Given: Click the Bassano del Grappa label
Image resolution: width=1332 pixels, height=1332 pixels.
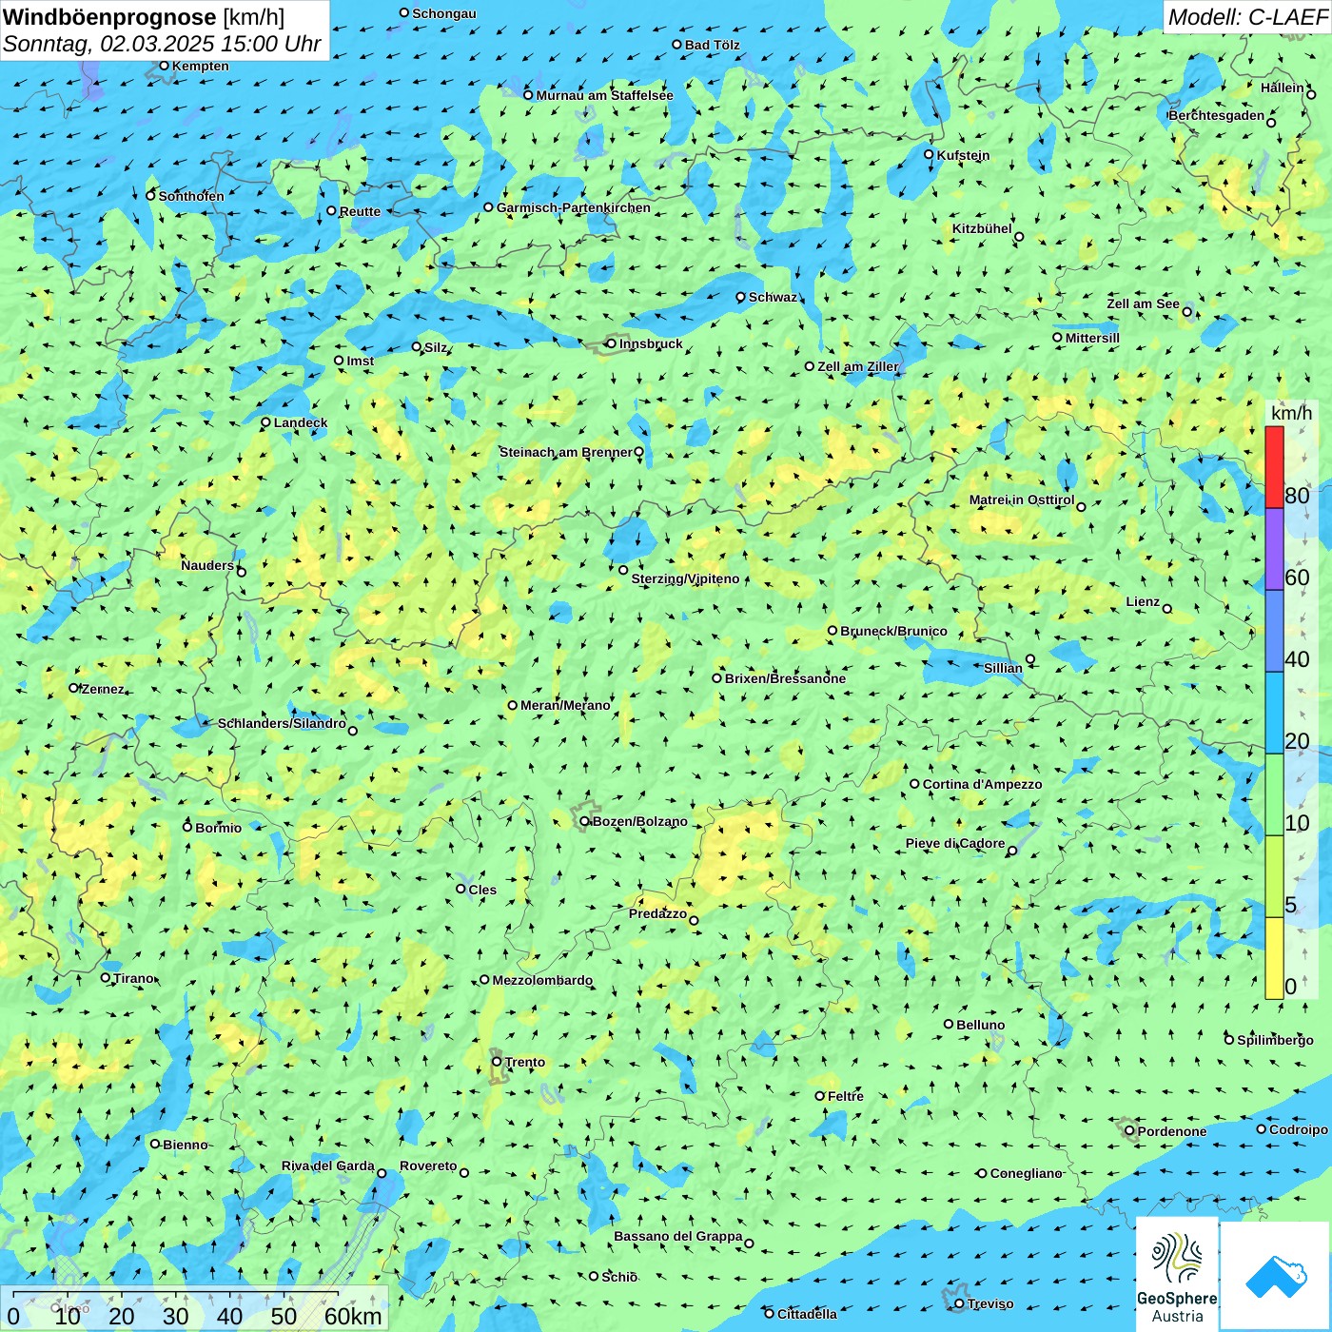Looking at the screenshot, I should [677, 1236].
